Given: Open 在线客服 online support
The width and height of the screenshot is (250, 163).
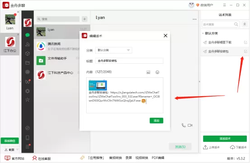Looking at the screenshot, I should tap(42, 159).
